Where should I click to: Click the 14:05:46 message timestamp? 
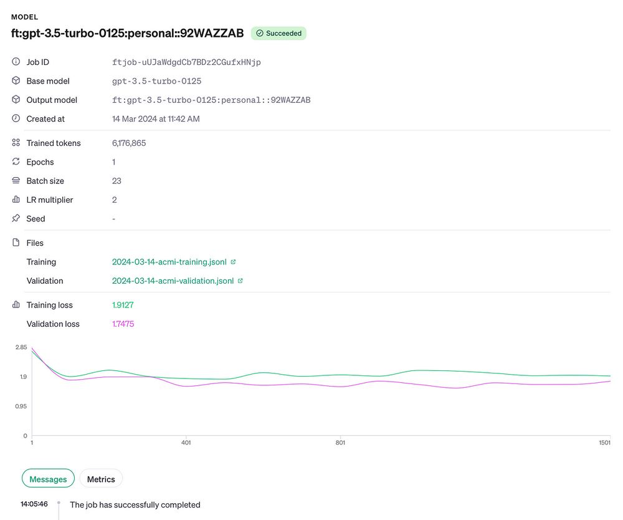coord(34,504)
